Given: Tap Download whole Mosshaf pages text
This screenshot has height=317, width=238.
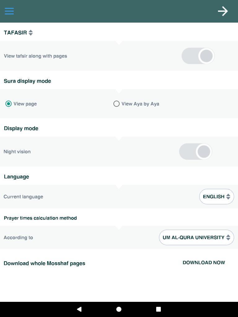Looking at the screenshot, I should 44,263.
